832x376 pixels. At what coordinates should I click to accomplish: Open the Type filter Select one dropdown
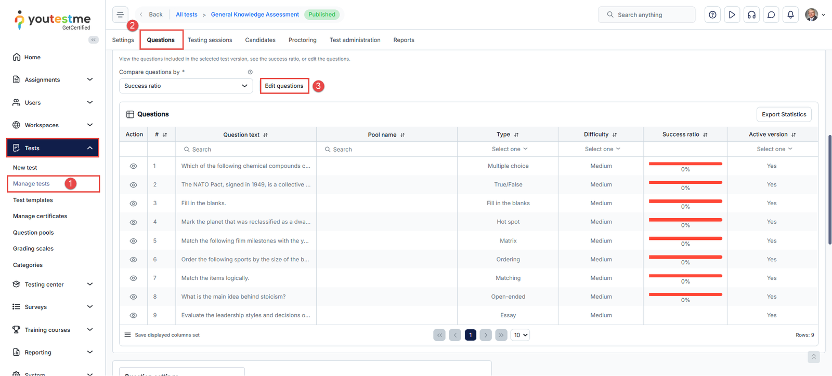[509, 149]
